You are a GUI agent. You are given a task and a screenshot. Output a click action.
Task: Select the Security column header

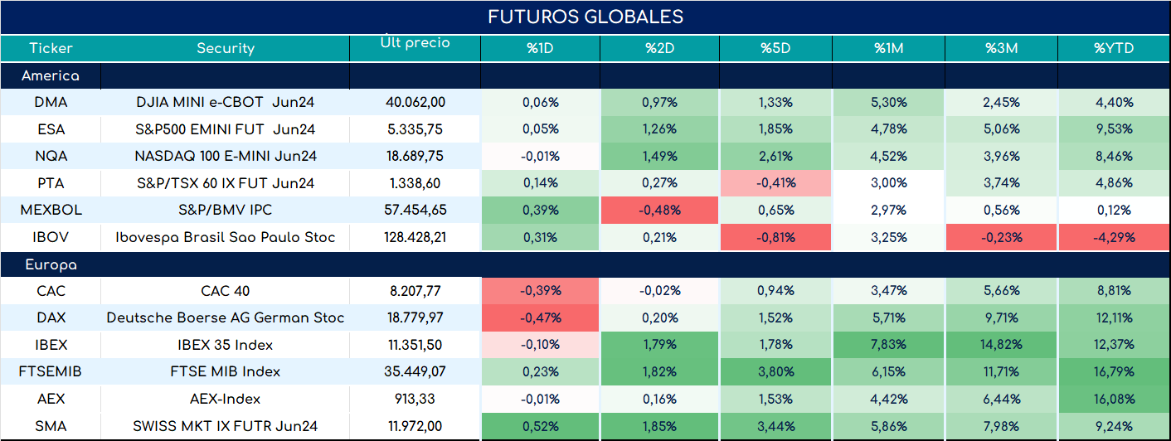coord(225,48)
